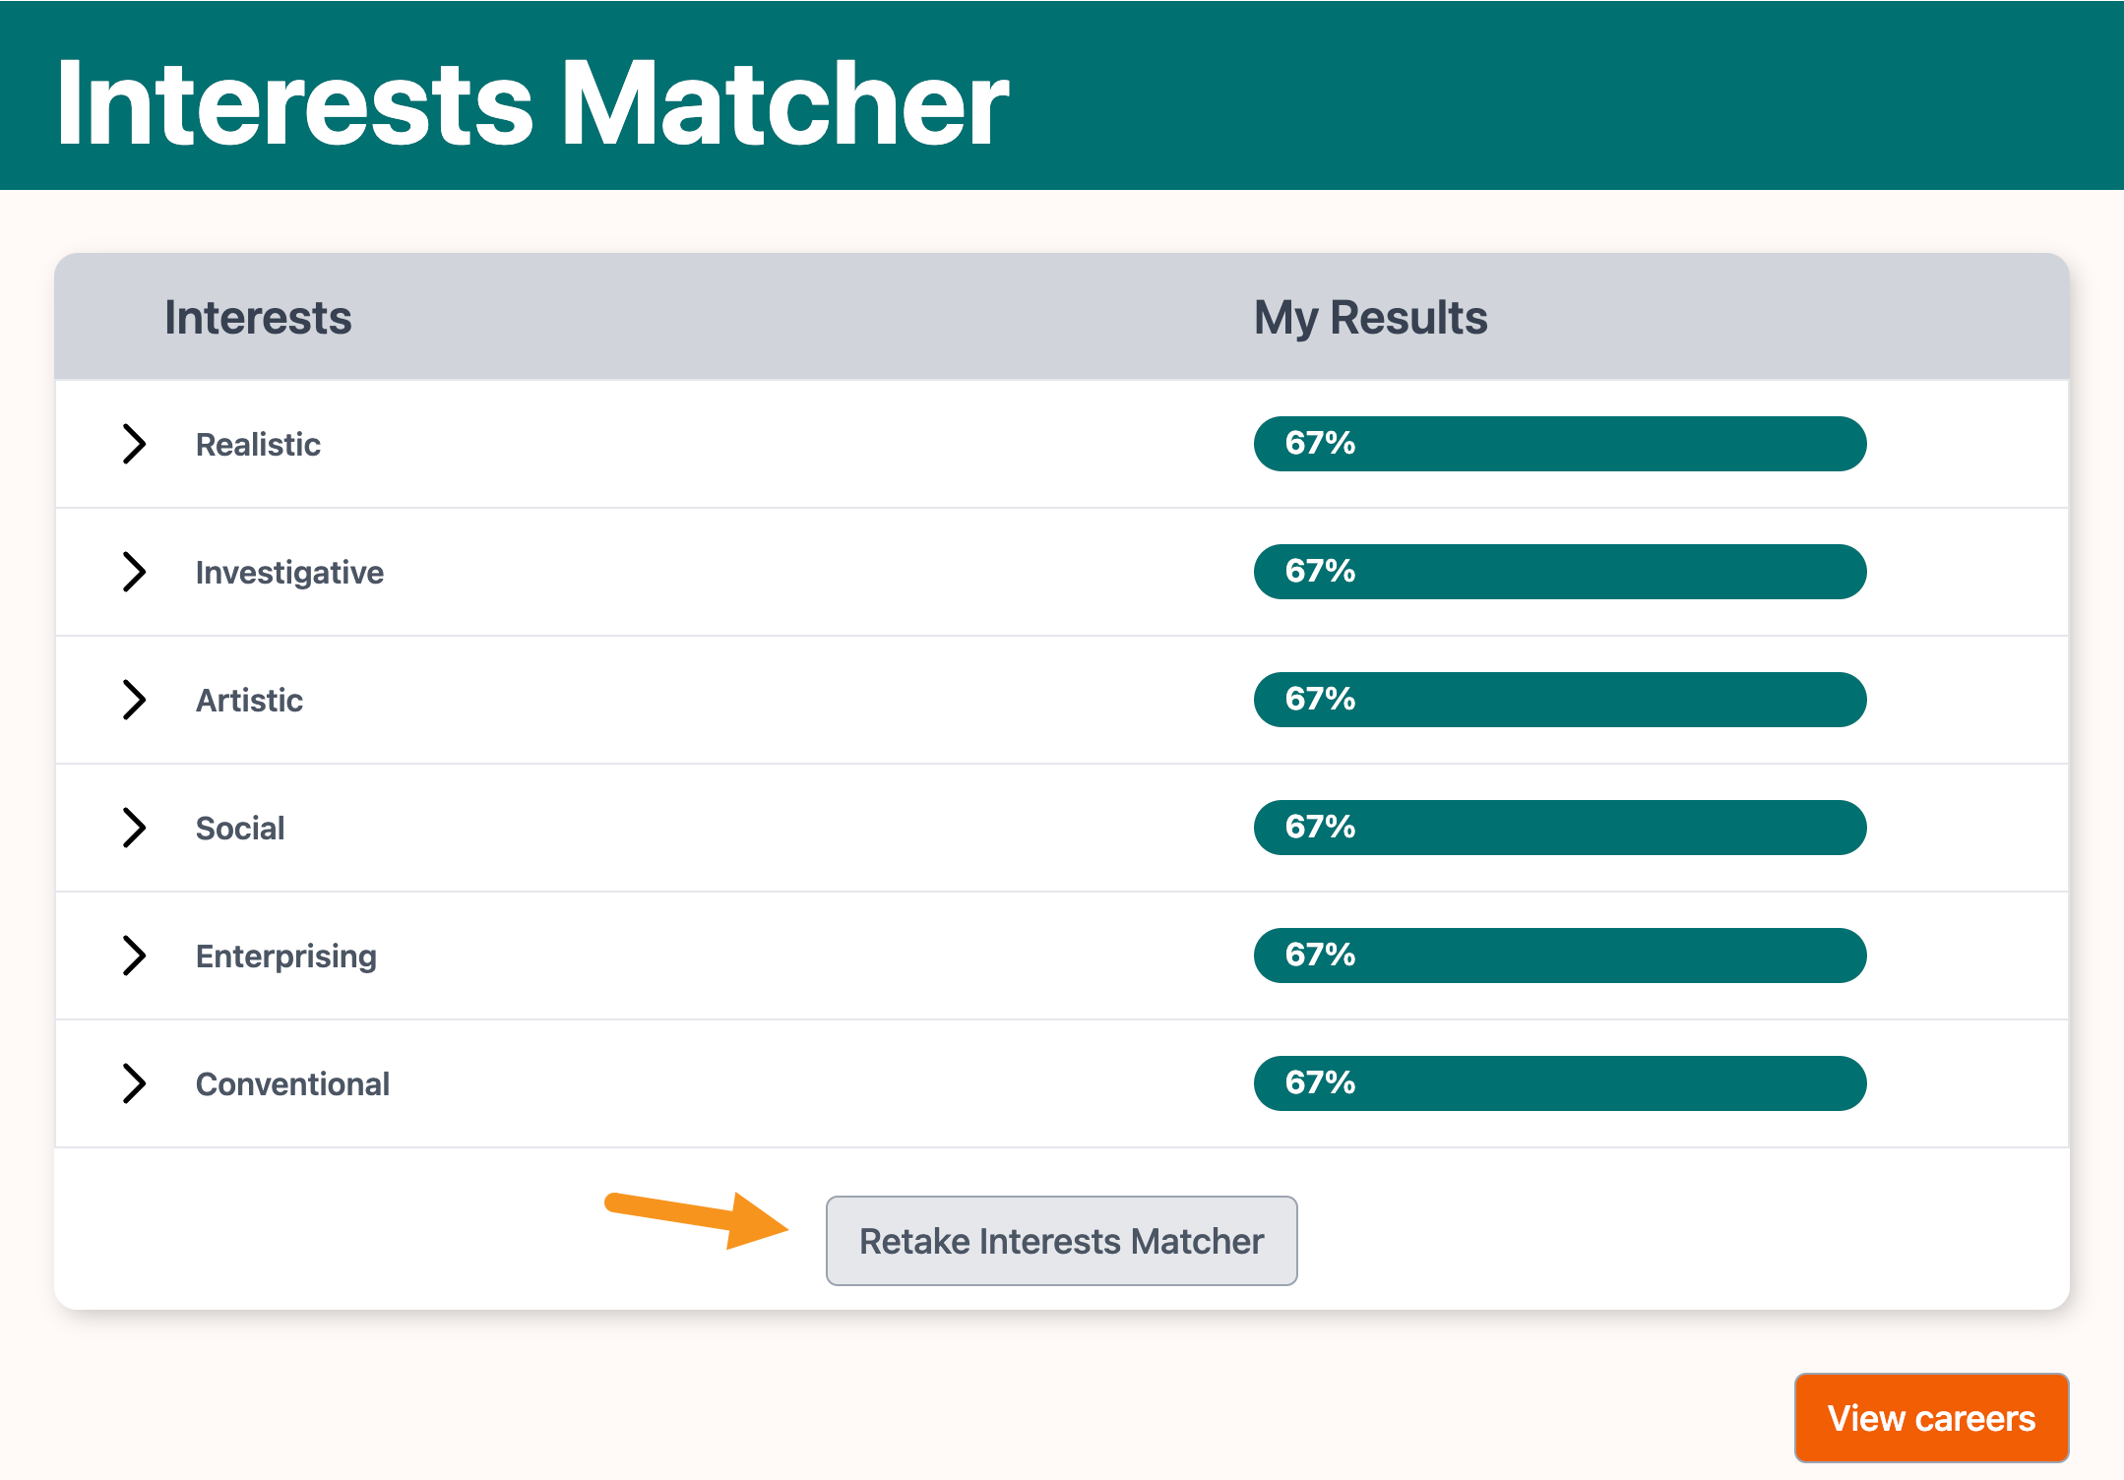Expand the Conventional interest chevron
The image size is (2124, 1480).
pyautogui.click(x=134, y=1083)
